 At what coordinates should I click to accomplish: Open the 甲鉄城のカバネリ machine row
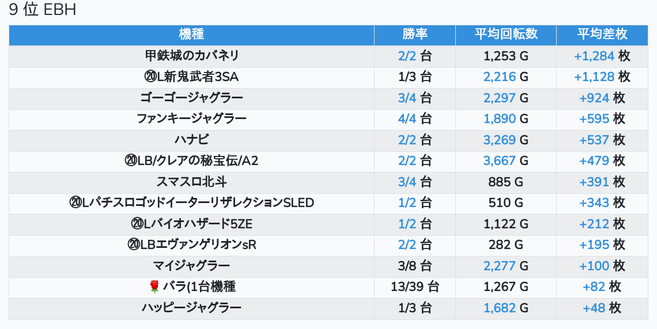191,56
